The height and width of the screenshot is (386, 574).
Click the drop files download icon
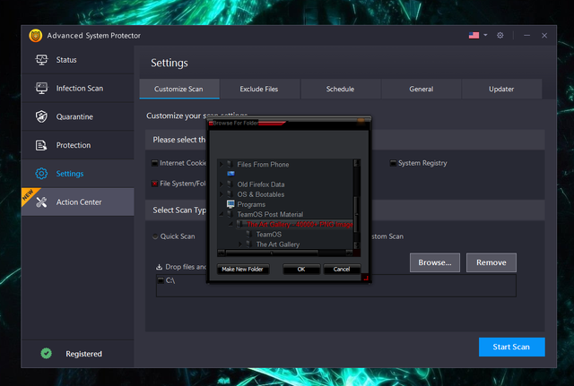click(160, 267)
